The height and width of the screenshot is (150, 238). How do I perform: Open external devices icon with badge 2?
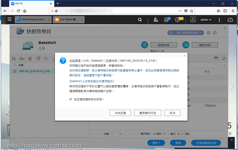point(167,20)
